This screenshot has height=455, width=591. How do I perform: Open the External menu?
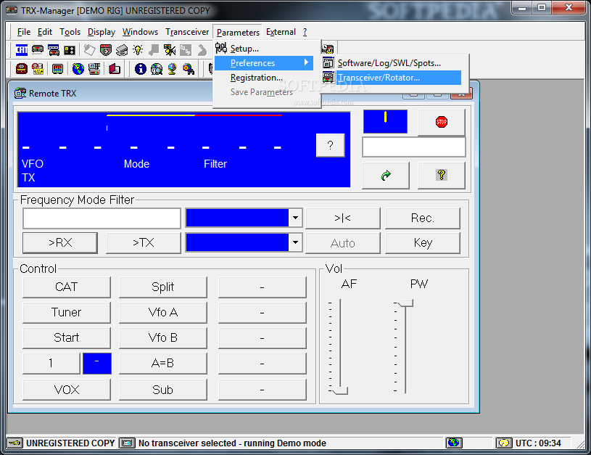click(x=281, y=32)
